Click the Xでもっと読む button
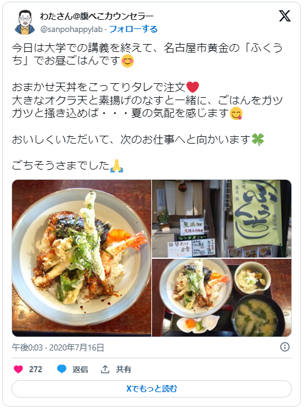Image resolution: width=304 pixels, height=409 pixels. [x=151, y=389]
